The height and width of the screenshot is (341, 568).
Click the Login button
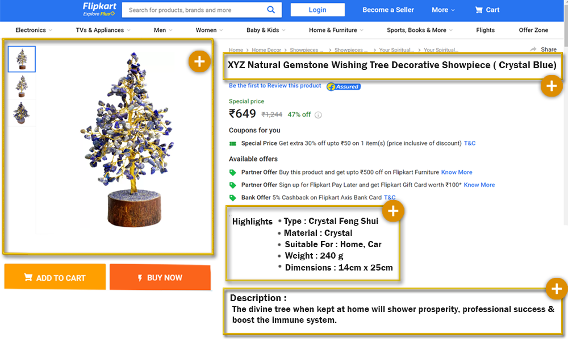[x=318, y=10]
